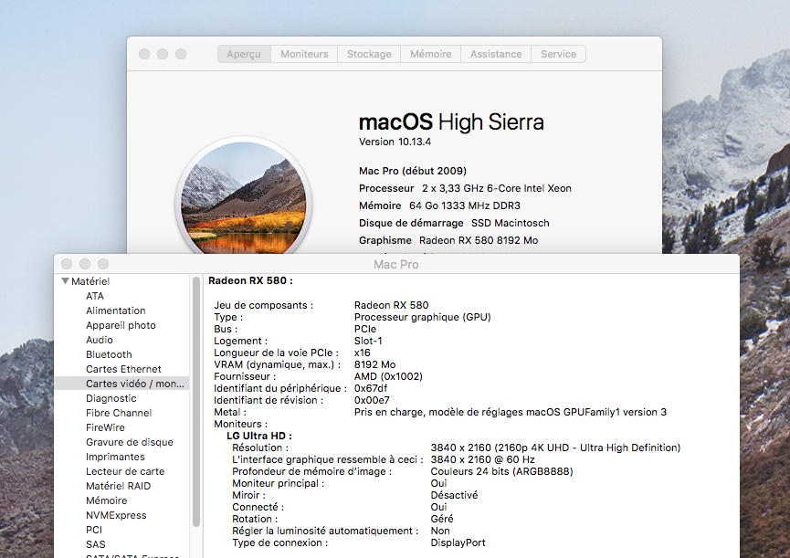Open Cartes Ethernet in sidebar
This screenshot has height=558, width=790.
(123, 369)
